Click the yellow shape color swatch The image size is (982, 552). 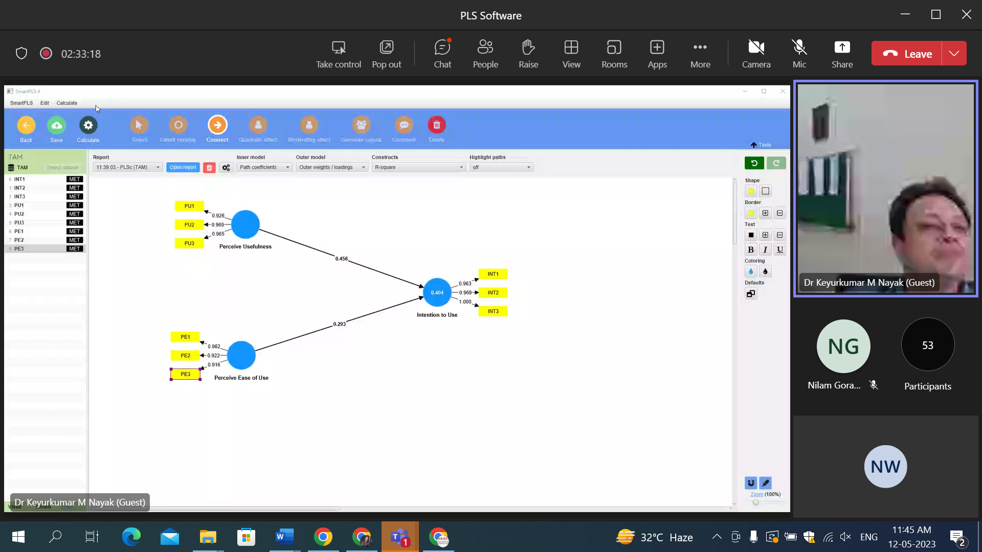click(750, 191)
